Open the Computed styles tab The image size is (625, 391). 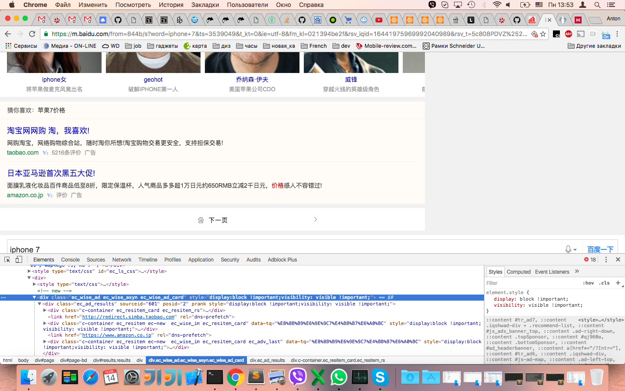[x=519, y=272]
